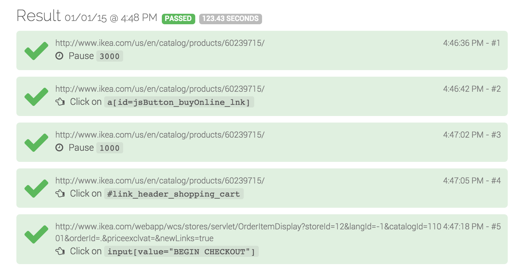Click the Result heading date 01/01/15

pyautogui.click(x=86, y=18)
